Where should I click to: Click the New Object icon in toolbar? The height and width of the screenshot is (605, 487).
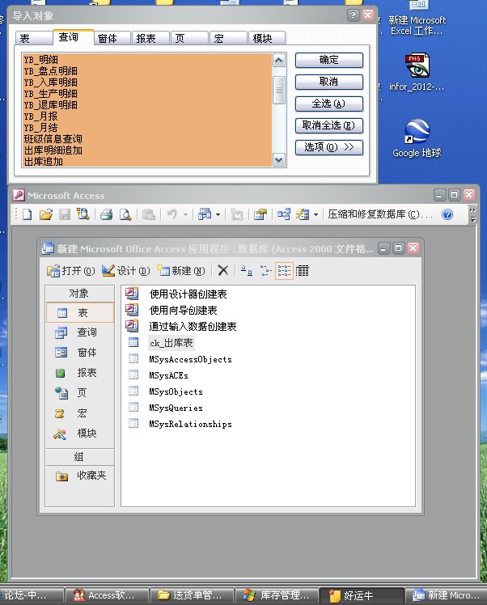[x=303, y=214]
